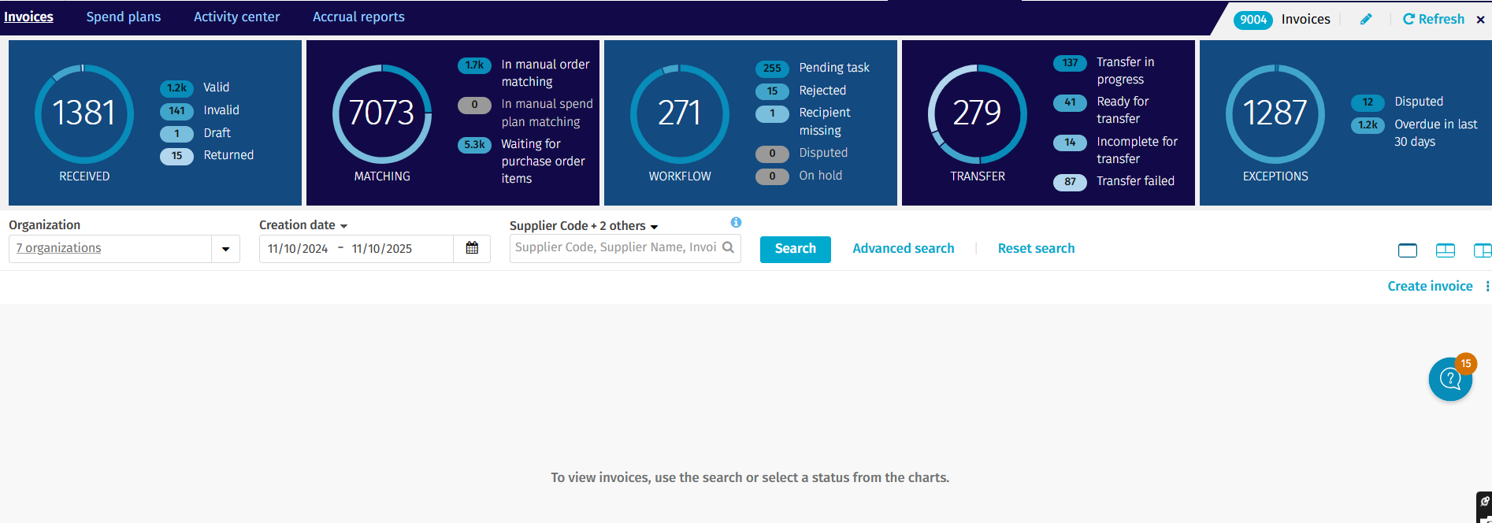Refresh the invoice dashboard
Image resolution: width=1492 pixels, height=523 pixels.
pyautogui.click(x=1434, y=20)
